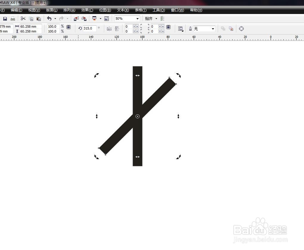Viewport: 304px width, 250px height.
Task: Click the Copy icon
Action: pyautogui.click(x=31, y=19)
